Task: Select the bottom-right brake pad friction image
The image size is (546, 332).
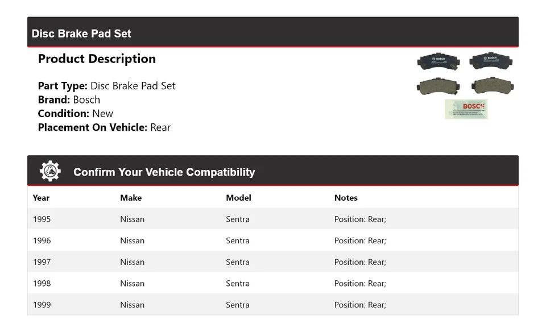Action: pos(492,86)
